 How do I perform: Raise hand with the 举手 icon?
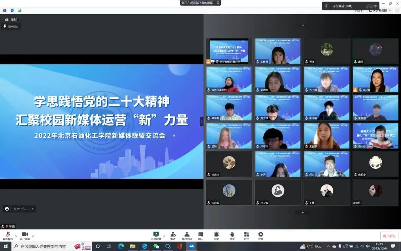[232, 235]
